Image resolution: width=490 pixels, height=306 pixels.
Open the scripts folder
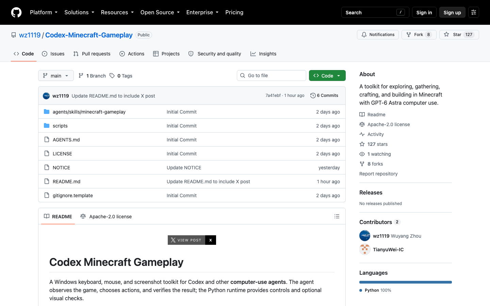click(x=60, y=126)
